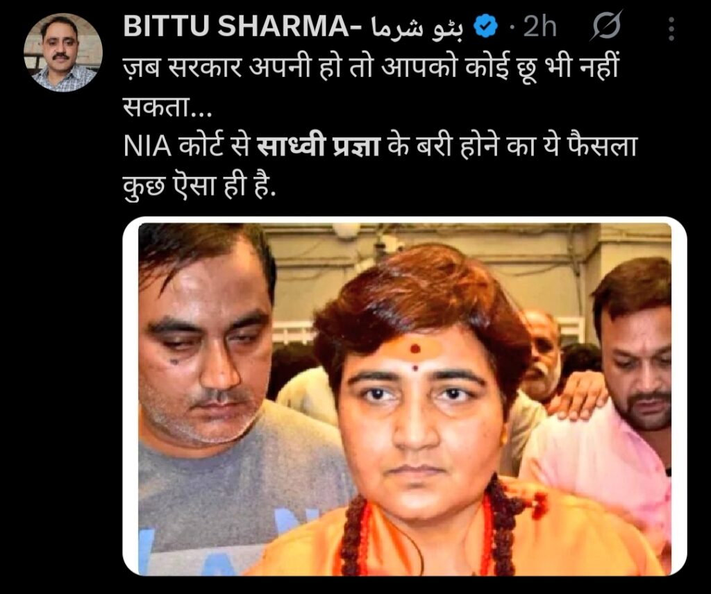
Task: Open the three-dot more options menu
Action: pyautogui.click(x=671, y=29)
